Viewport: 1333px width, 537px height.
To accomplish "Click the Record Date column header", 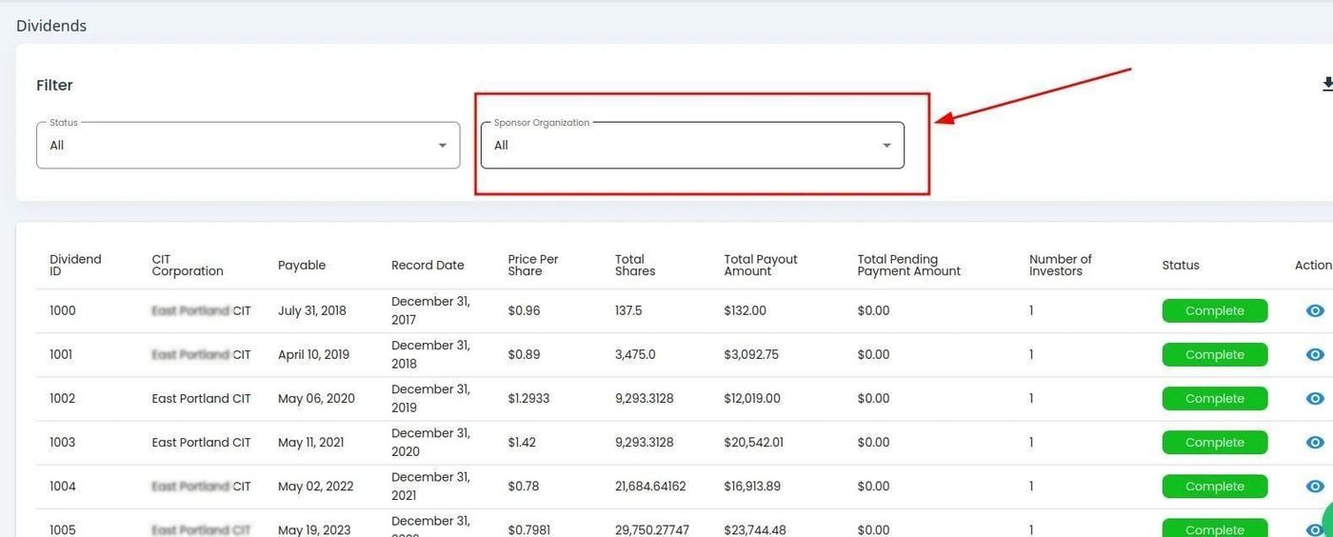I will (428, 266).
